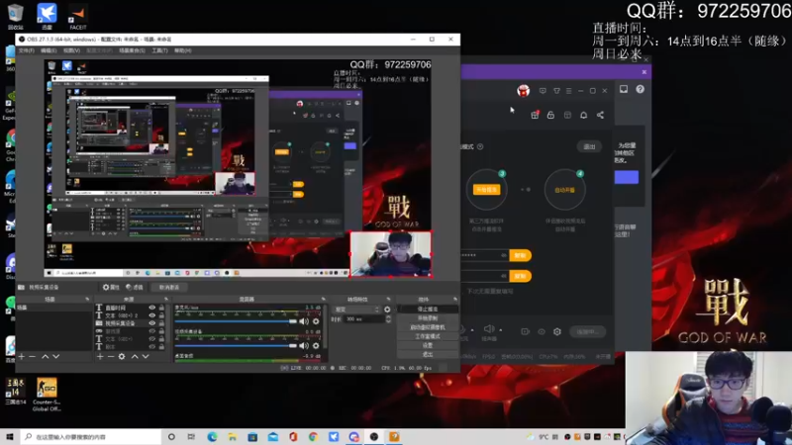Mute the second mixer channel speaker icon
The width and height of the screenshot is (792, 445).
[x=304, y=345]
